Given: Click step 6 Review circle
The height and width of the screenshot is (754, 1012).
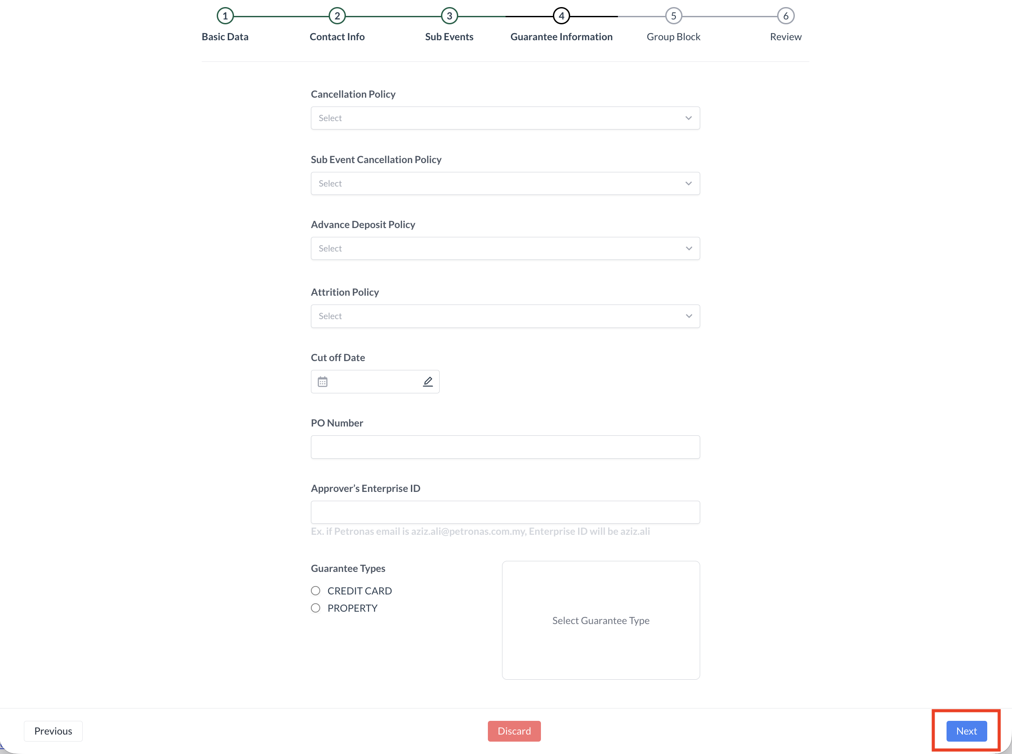Looking at the screenshot, I should [x=786, y=16].
